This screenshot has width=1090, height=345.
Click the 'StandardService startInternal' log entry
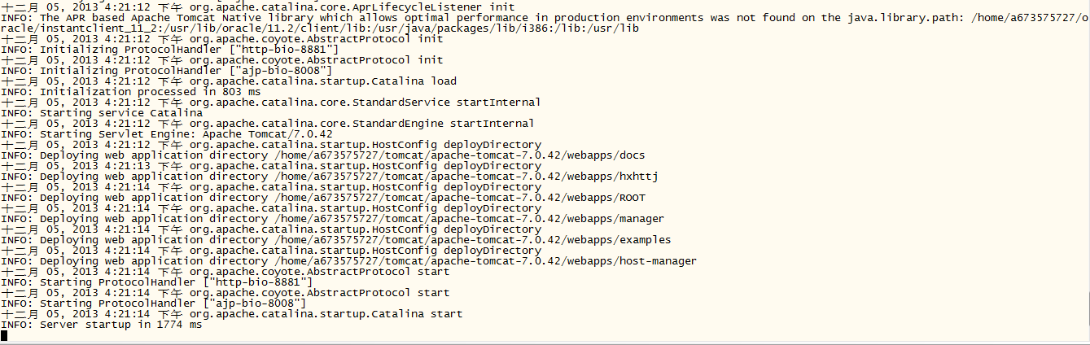tap(365, 103)
